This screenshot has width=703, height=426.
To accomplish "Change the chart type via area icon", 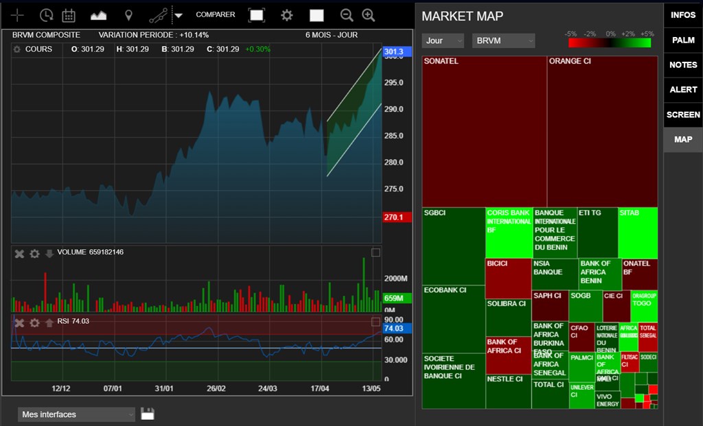I will (99, 16).
